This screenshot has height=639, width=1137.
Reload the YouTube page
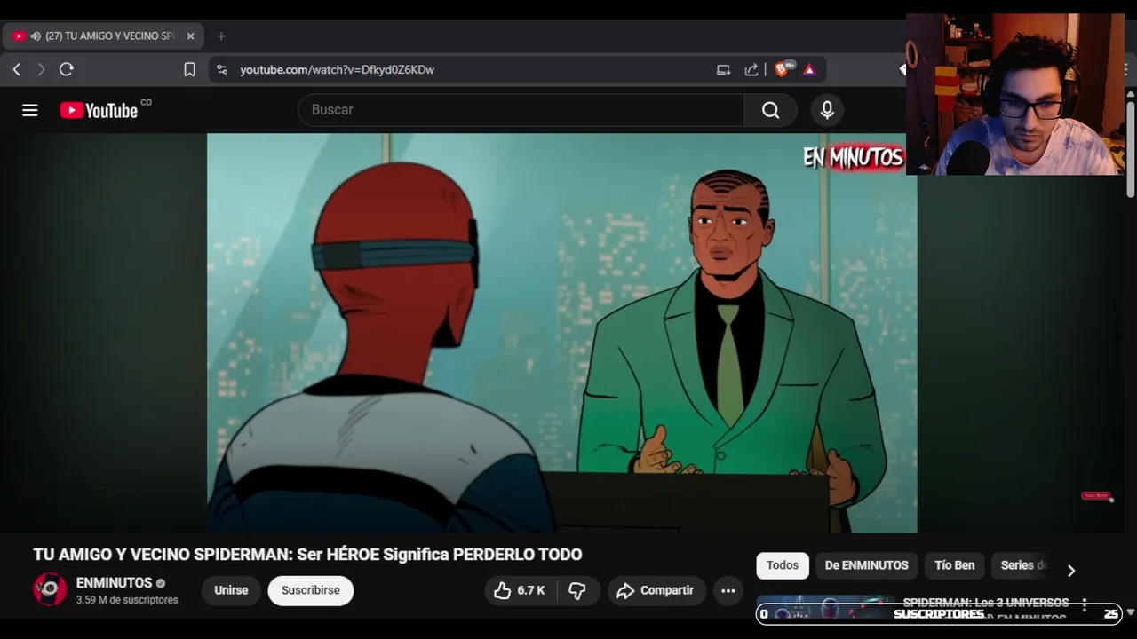(x=67, y=69)
